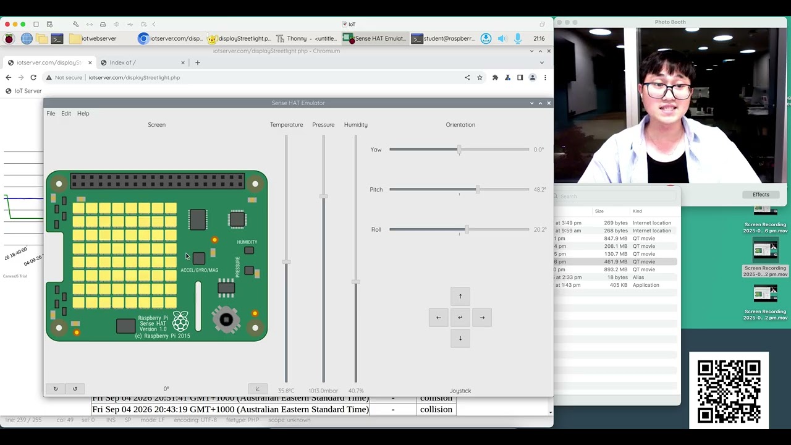Click the Not secure warning label
This screenshot has width=791, height=445.
click(64, 77)
